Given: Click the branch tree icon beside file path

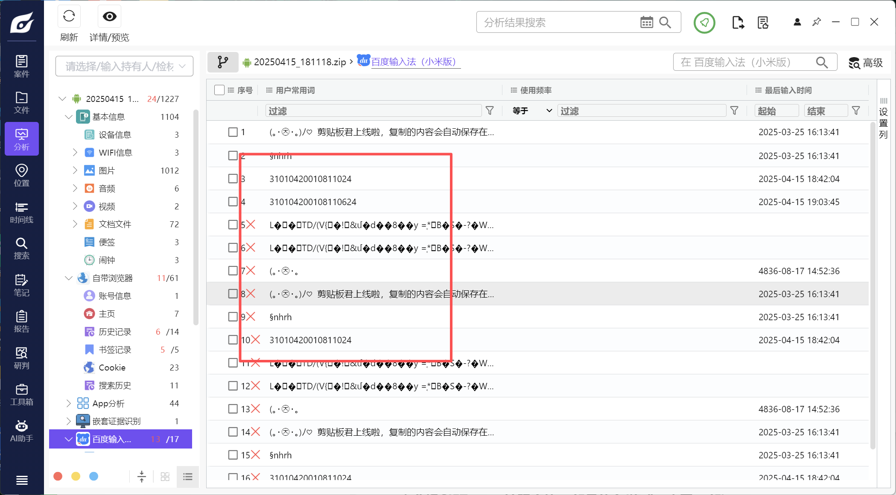Looking at the screenshot, I should click(222, 62).
